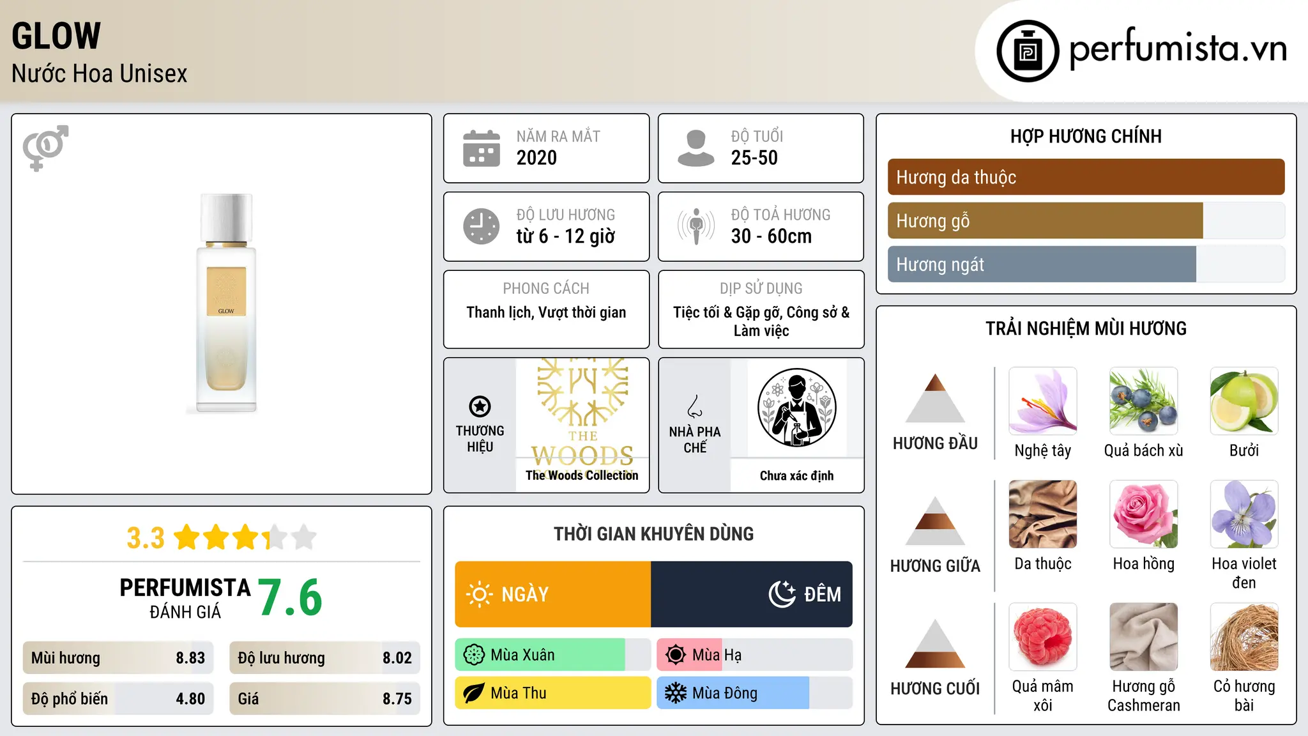
Task: Click the snowflake icon for Mùa Đông
Action: tap(676, 693)
